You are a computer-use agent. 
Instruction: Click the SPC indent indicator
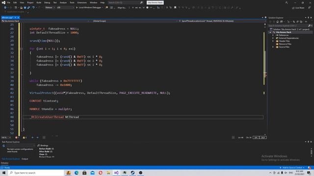(x=256, y=137)
